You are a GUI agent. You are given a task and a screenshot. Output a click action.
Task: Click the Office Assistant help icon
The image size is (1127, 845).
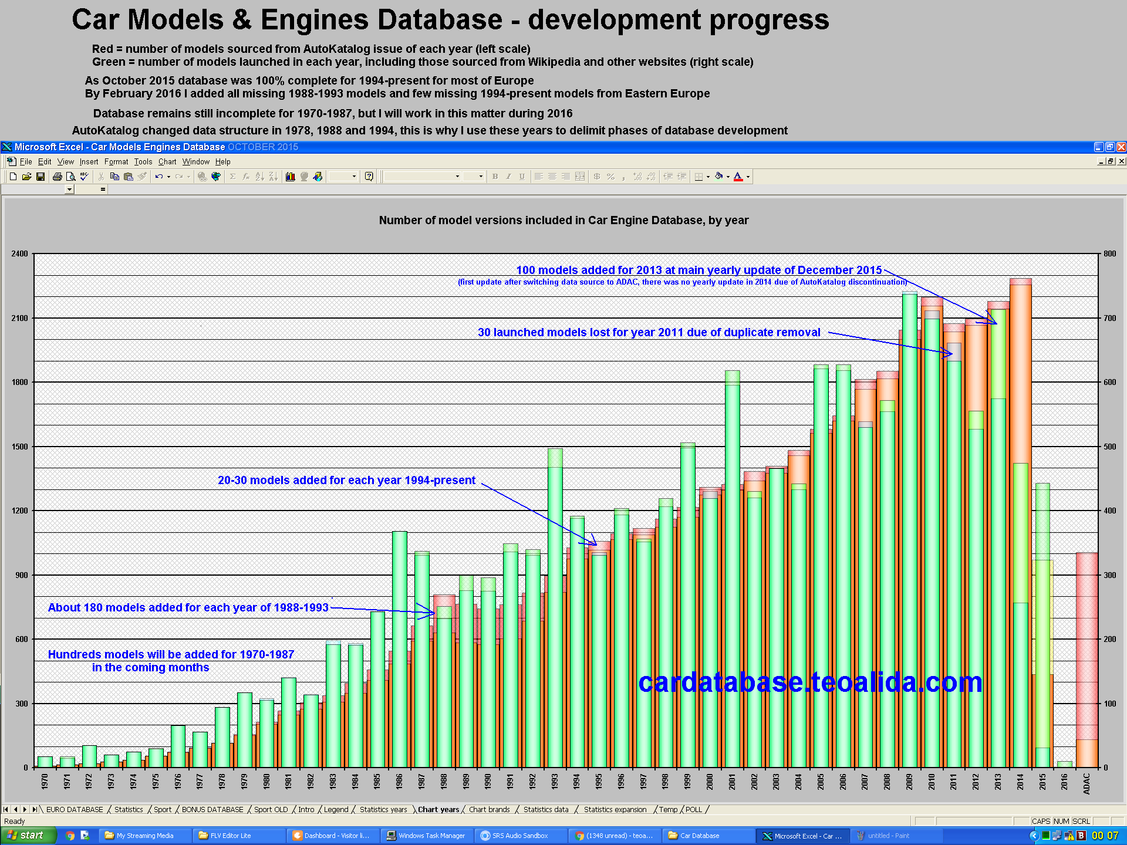click(369, 177)
